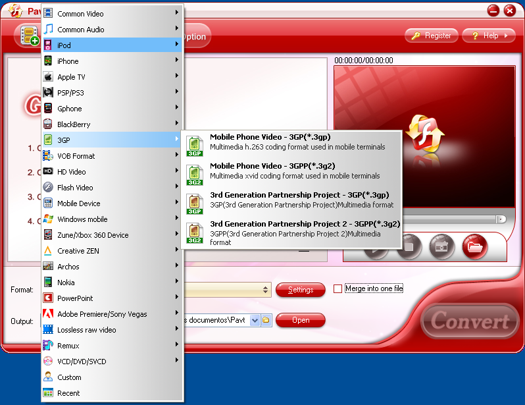
Task: Click the Common Audio music note icon
Action: [x=48, y=29]
